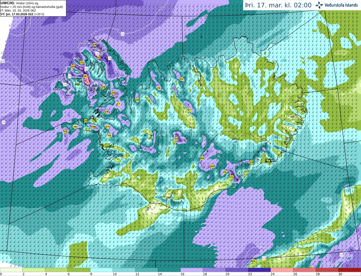This screenshot has height=276, width=361.
Task: Pick the 12–14 m/s color swatch
Action: (x=147, y=270)
